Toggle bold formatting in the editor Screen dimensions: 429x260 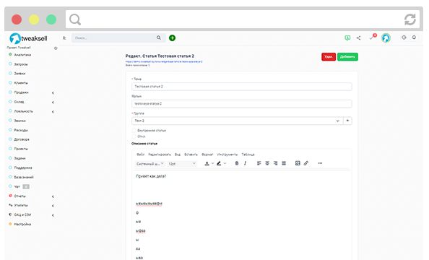(237, 163)
